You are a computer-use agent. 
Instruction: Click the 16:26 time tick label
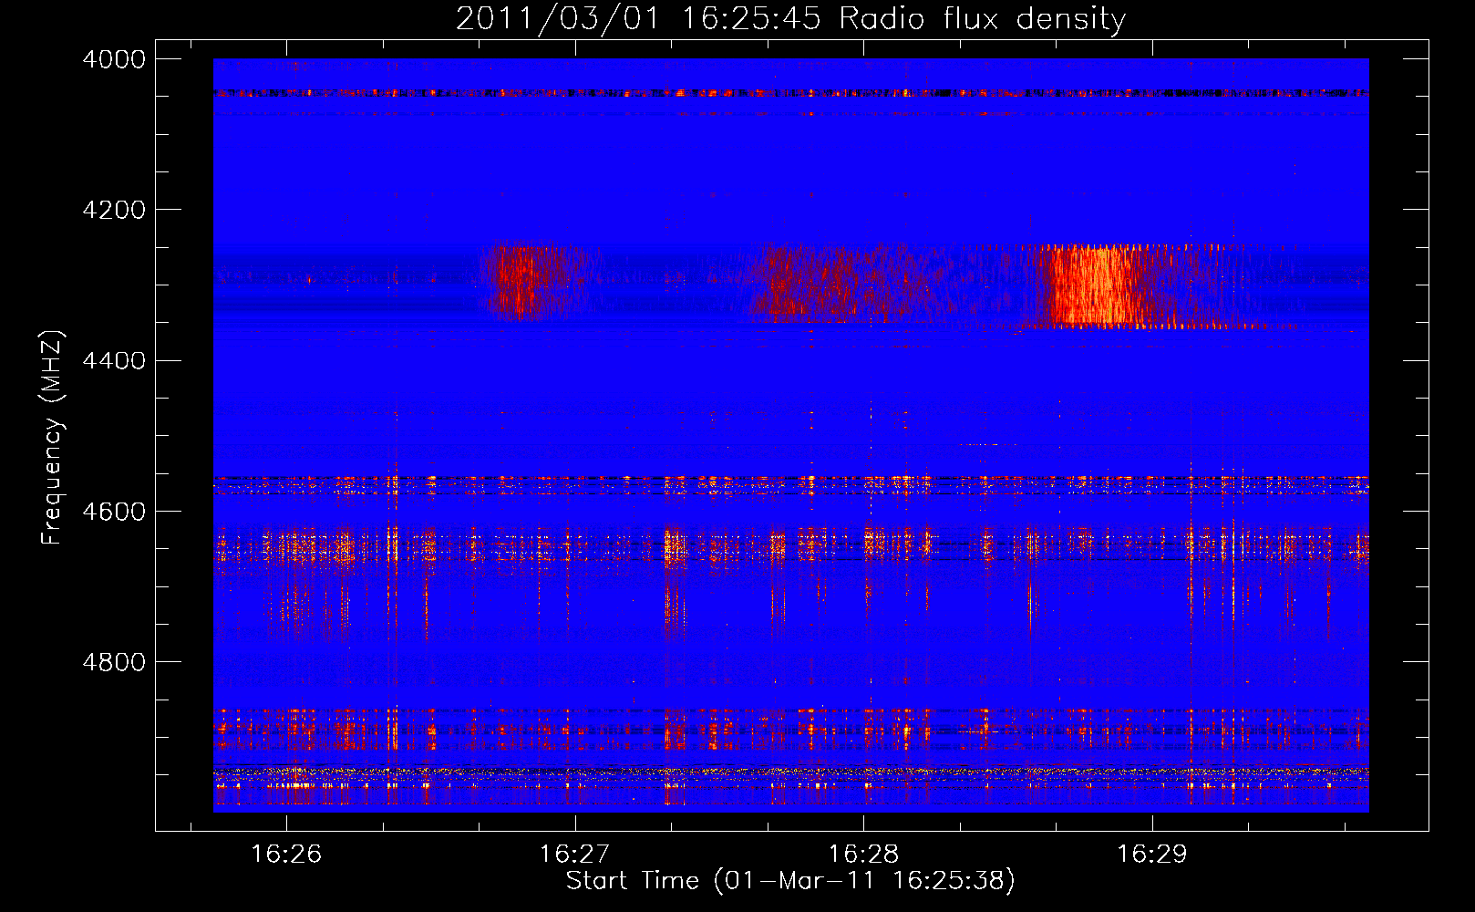pos(286,855)
